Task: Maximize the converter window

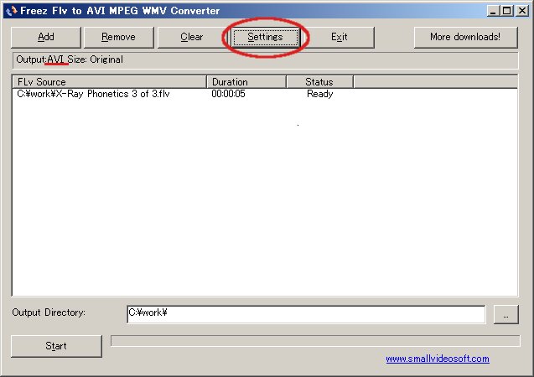Action: tap(506, 11)
